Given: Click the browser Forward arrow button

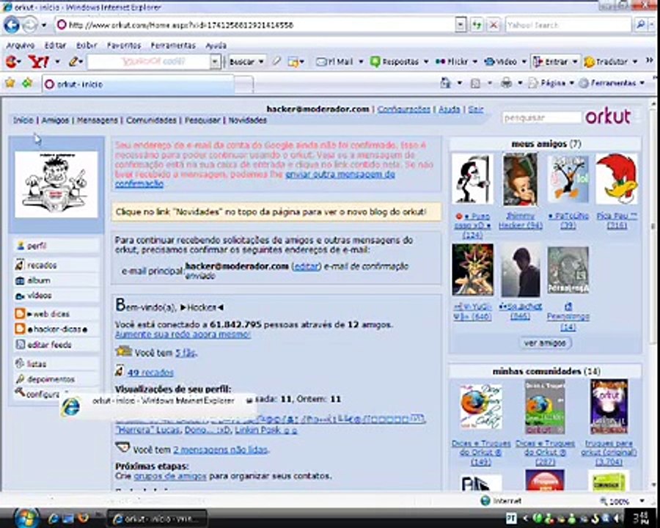Looking at the screenshot, I should coord(29,25).
